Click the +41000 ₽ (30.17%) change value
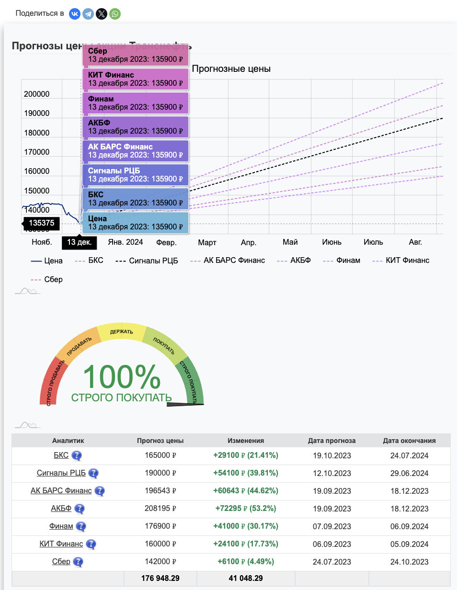 coord(246,526)
